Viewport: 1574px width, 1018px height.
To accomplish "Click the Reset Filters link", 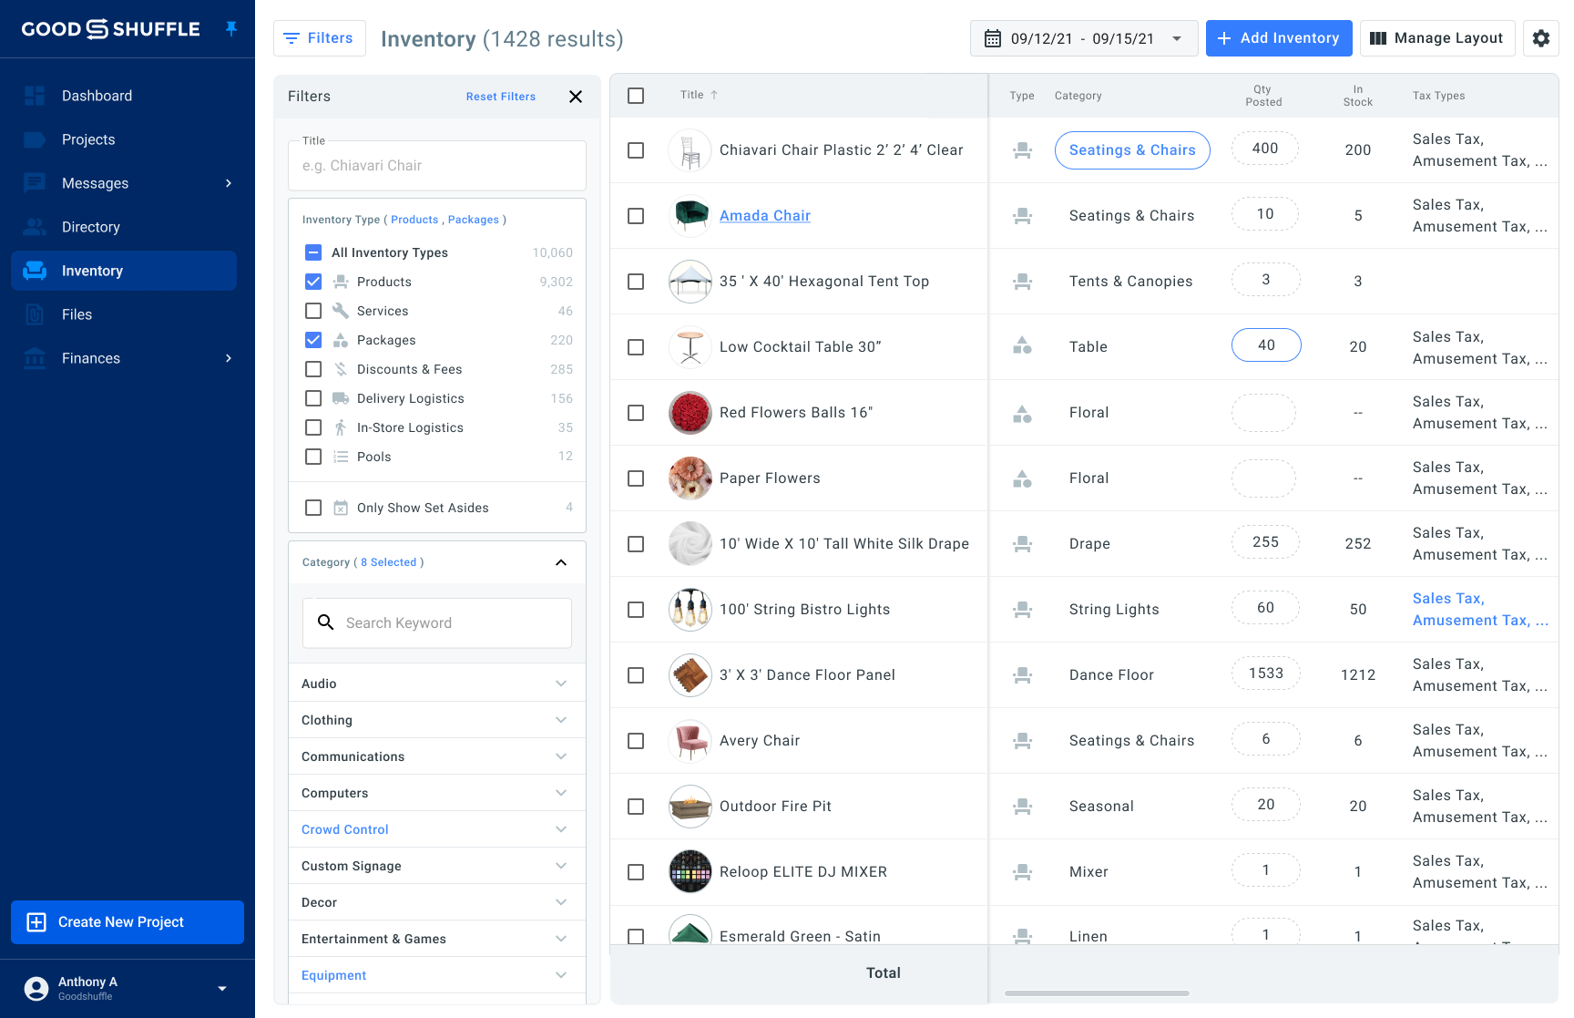I will (500, 96).
